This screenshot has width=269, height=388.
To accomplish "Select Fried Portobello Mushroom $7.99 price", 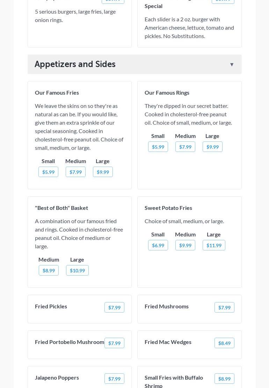I will (x=114, y=343).
